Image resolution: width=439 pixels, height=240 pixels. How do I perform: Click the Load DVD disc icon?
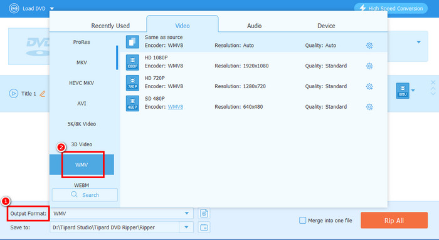pos(14,8)
